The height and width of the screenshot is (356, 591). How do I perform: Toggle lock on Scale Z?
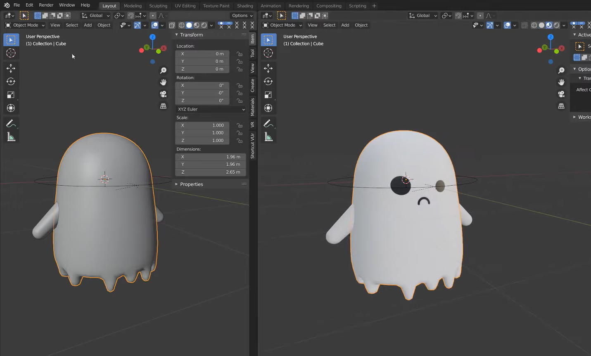tap(240, 140)
